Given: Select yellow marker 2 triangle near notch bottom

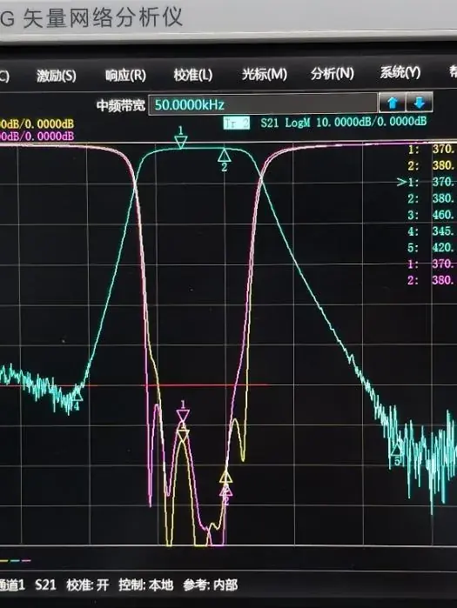Looking at the screenshot, I should [x=225, y=476].
